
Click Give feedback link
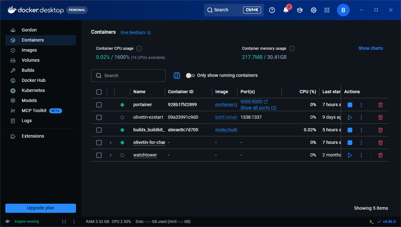(136, 32)
